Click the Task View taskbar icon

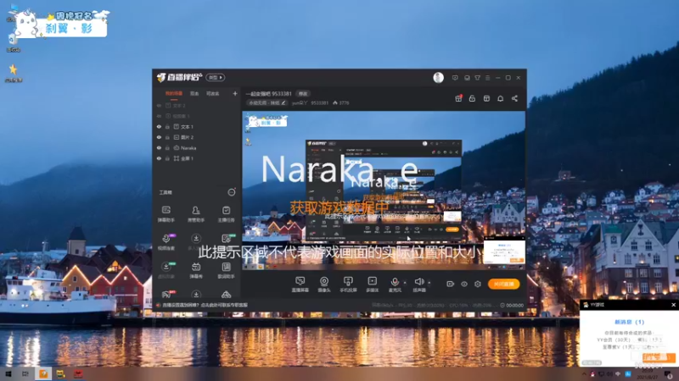25,373
